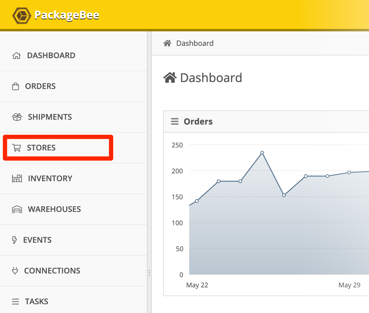369x313 pixels.
Task: Click the peak data point on Orders chart
Action: coord(262,153)
